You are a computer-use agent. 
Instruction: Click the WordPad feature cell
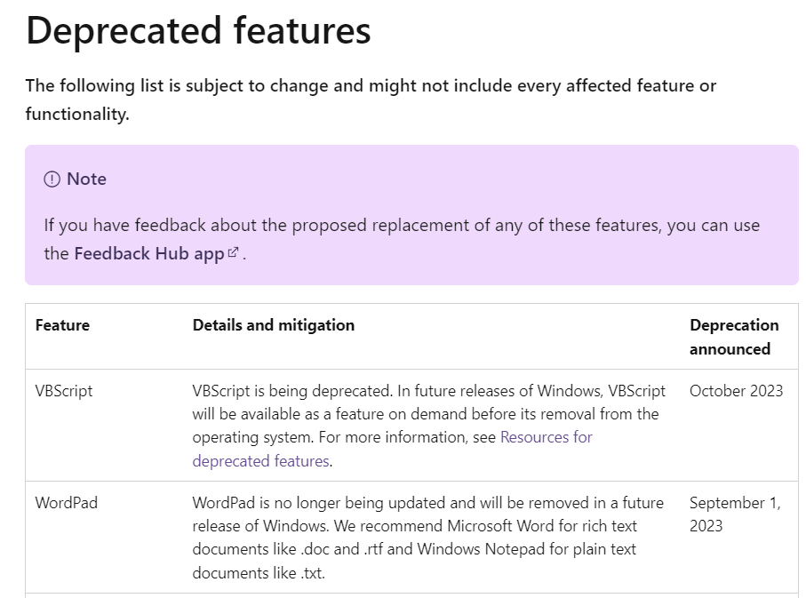coord(67,503)
